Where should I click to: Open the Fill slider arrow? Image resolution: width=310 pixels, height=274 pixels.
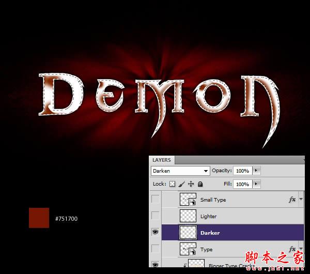pyautogui.click(x=256, y=184)
